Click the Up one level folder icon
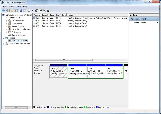The image size is (161, 114). coord(12,10)
